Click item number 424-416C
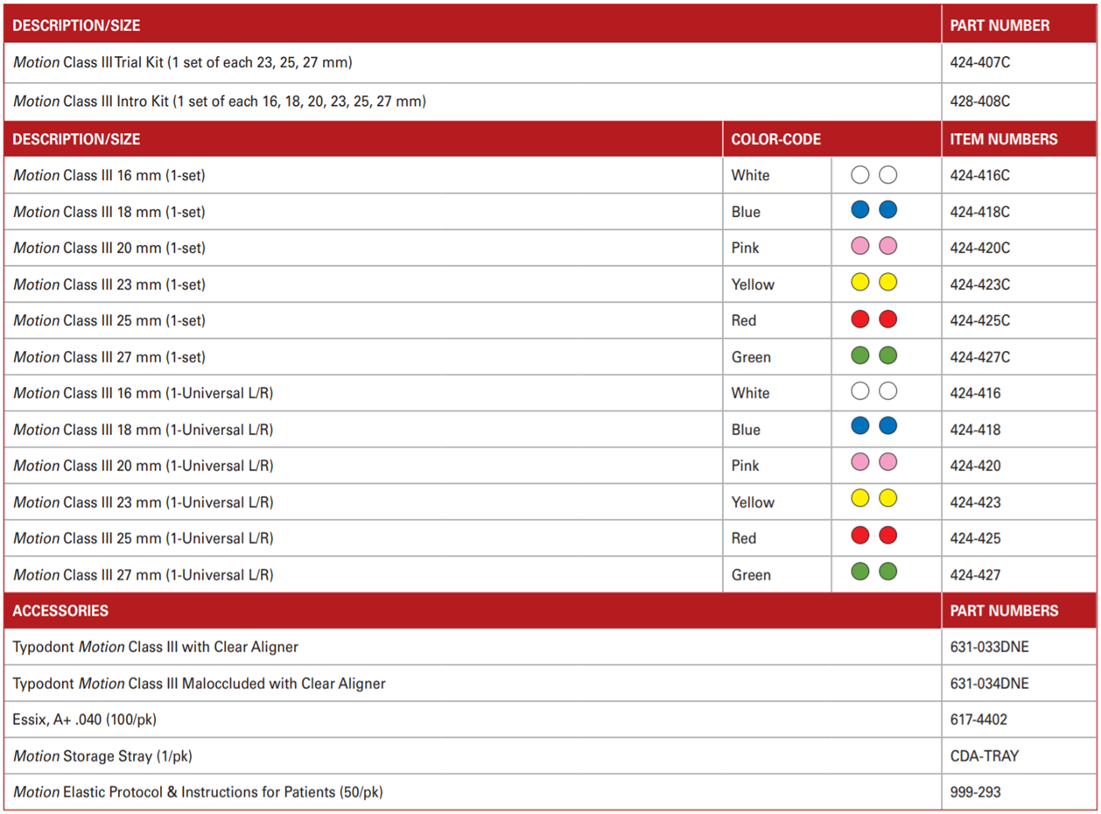The image size is (1101, 814). [x=980, y=175]
